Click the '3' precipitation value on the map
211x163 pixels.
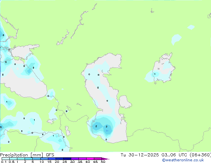tap(106, 126)
